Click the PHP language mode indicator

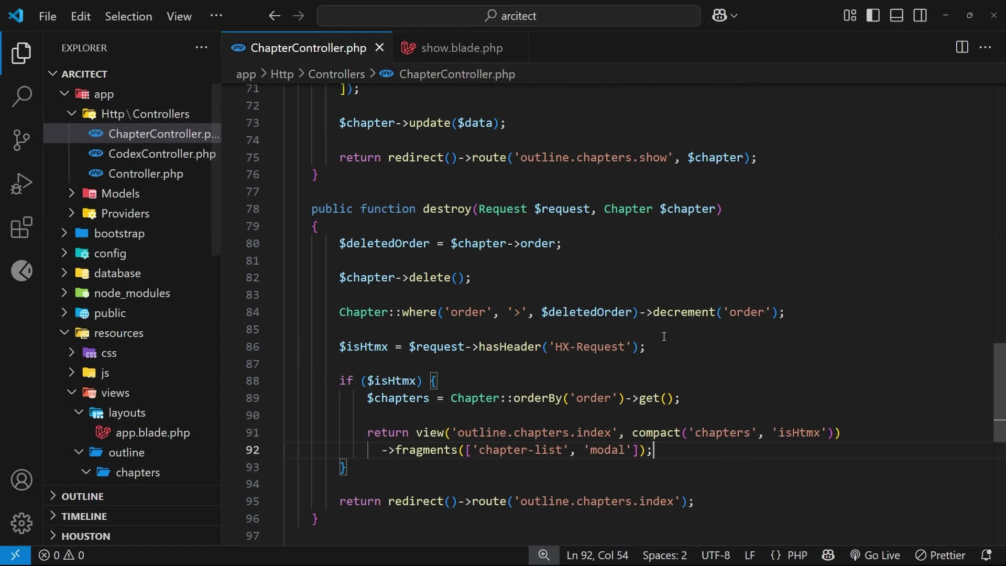796,555
